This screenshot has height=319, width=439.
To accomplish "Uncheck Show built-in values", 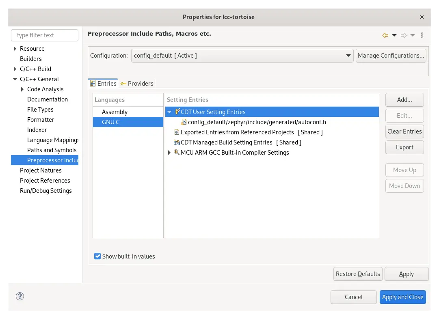I will [97, 256].
